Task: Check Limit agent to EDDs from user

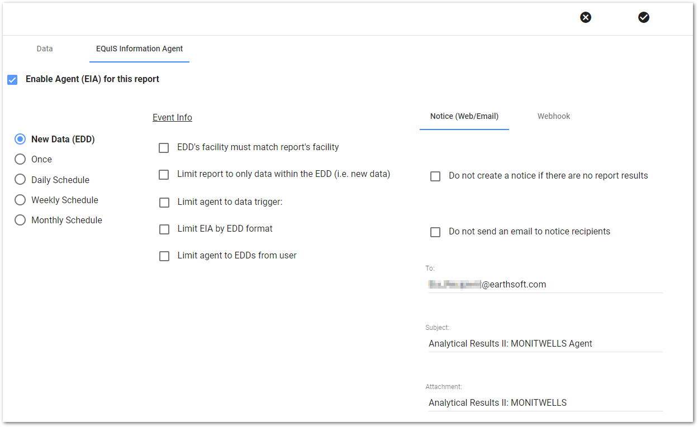Action: [164, 256]
